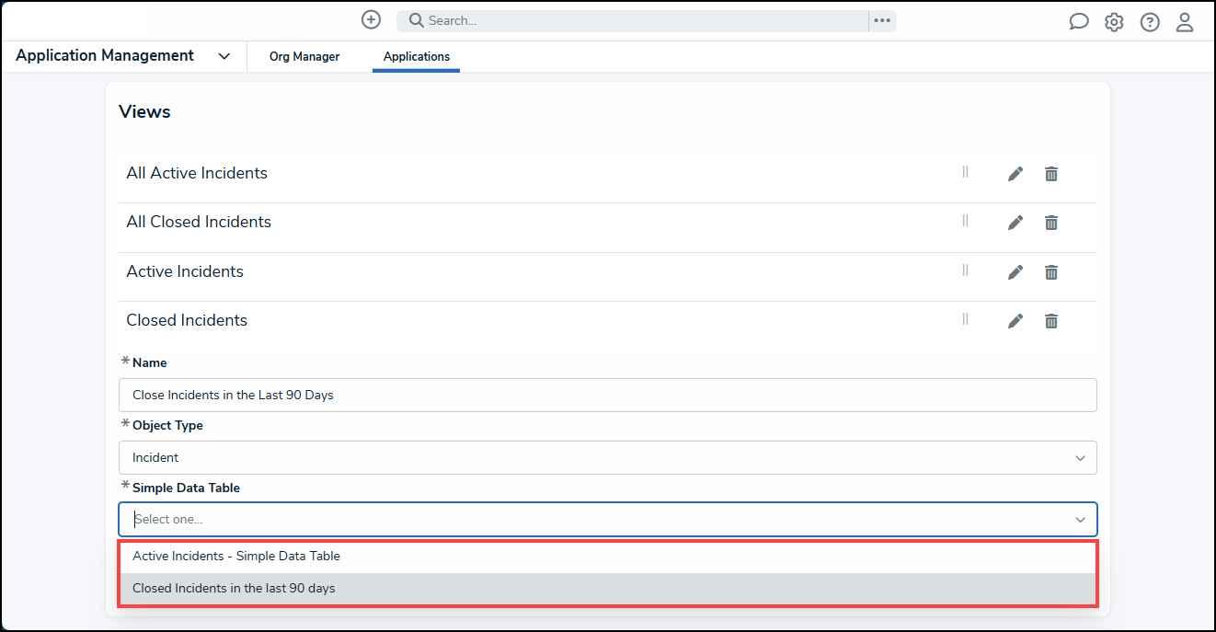This screenshot has height=632, width=1216.
Task: Click the drag handle for All Active Incidents
Action: click(x=965, y=172)
